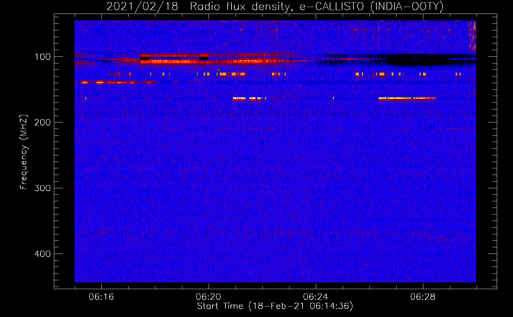The height and width of the screenshot is (317, 513).
Task: Click the 06:28 time tick label
Action: click(423, 297)
